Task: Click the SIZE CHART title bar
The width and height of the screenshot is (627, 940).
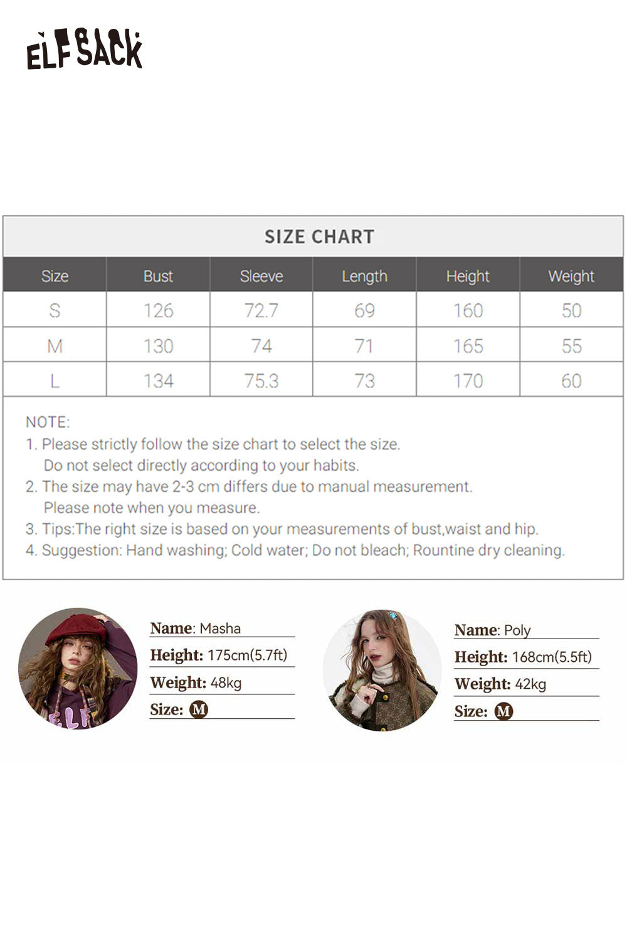Action: [319, 237]
